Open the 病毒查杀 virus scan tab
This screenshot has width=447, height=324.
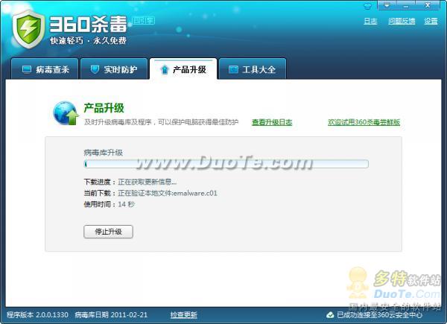point(45,69)
